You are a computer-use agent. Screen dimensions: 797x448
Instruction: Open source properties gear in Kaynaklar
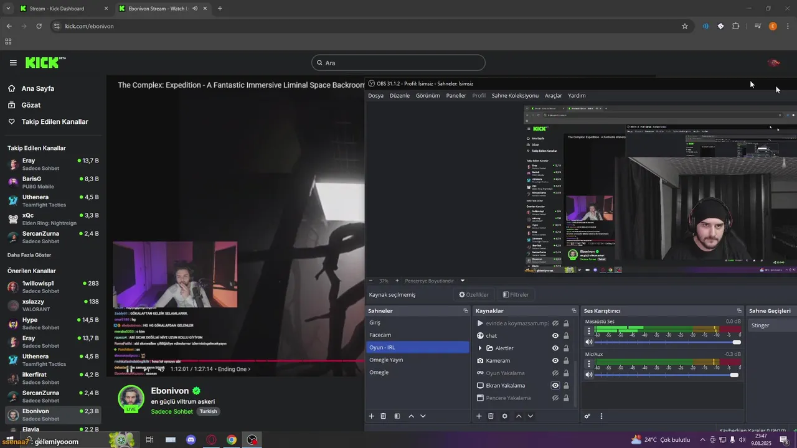tap(504, 416)
